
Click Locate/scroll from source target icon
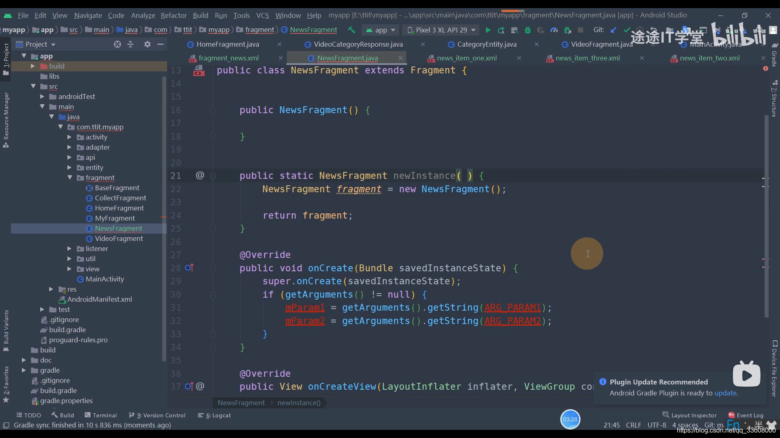click(x=117, y=44)
